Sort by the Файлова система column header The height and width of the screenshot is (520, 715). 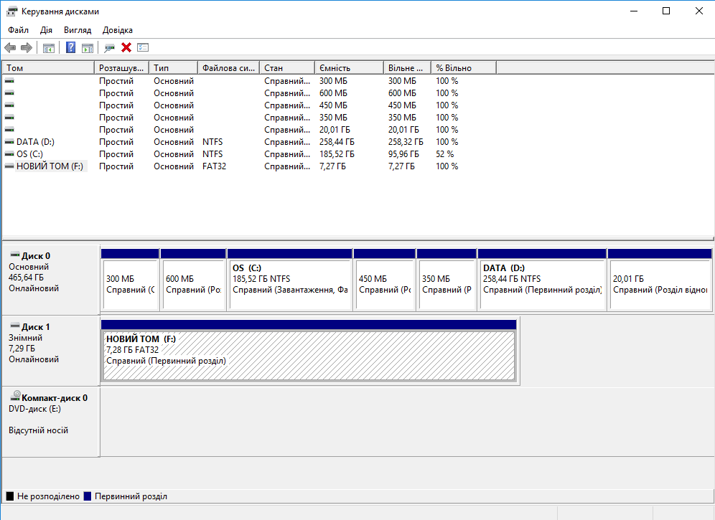point(228,67)
